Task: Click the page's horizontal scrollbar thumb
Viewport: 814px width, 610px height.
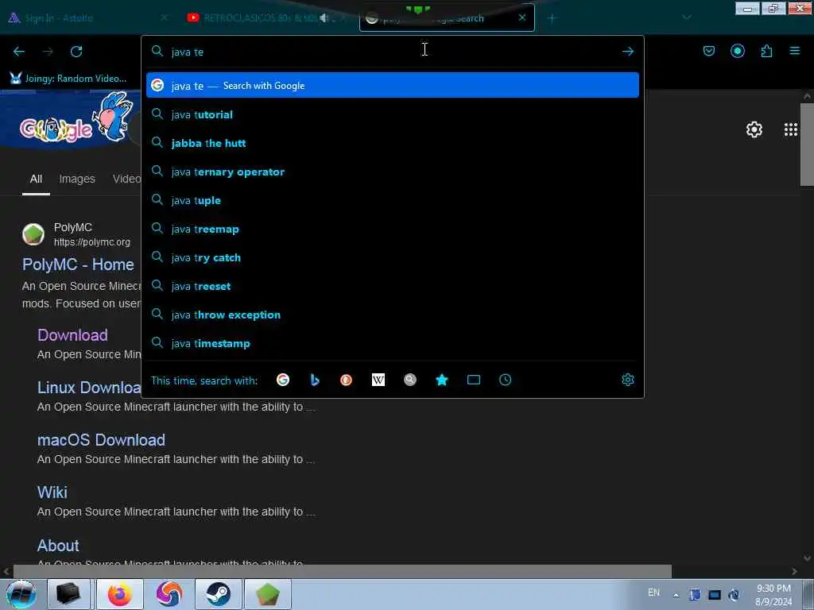Action: pos(342,571)
